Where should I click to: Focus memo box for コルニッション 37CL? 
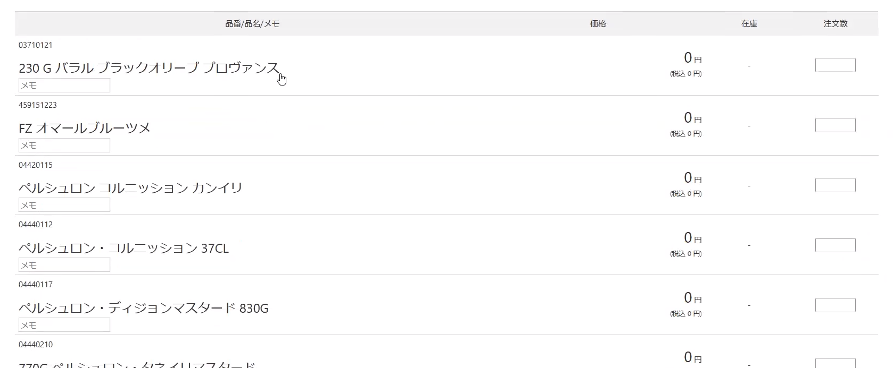[64, 265]
